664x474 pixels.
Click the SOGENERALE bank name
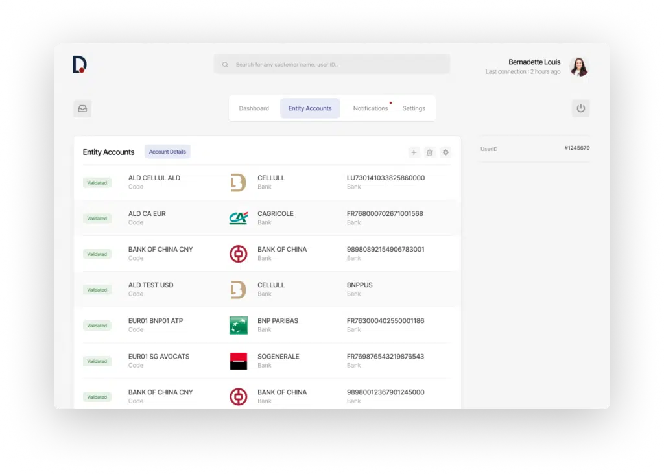click(x=278, y=356)
